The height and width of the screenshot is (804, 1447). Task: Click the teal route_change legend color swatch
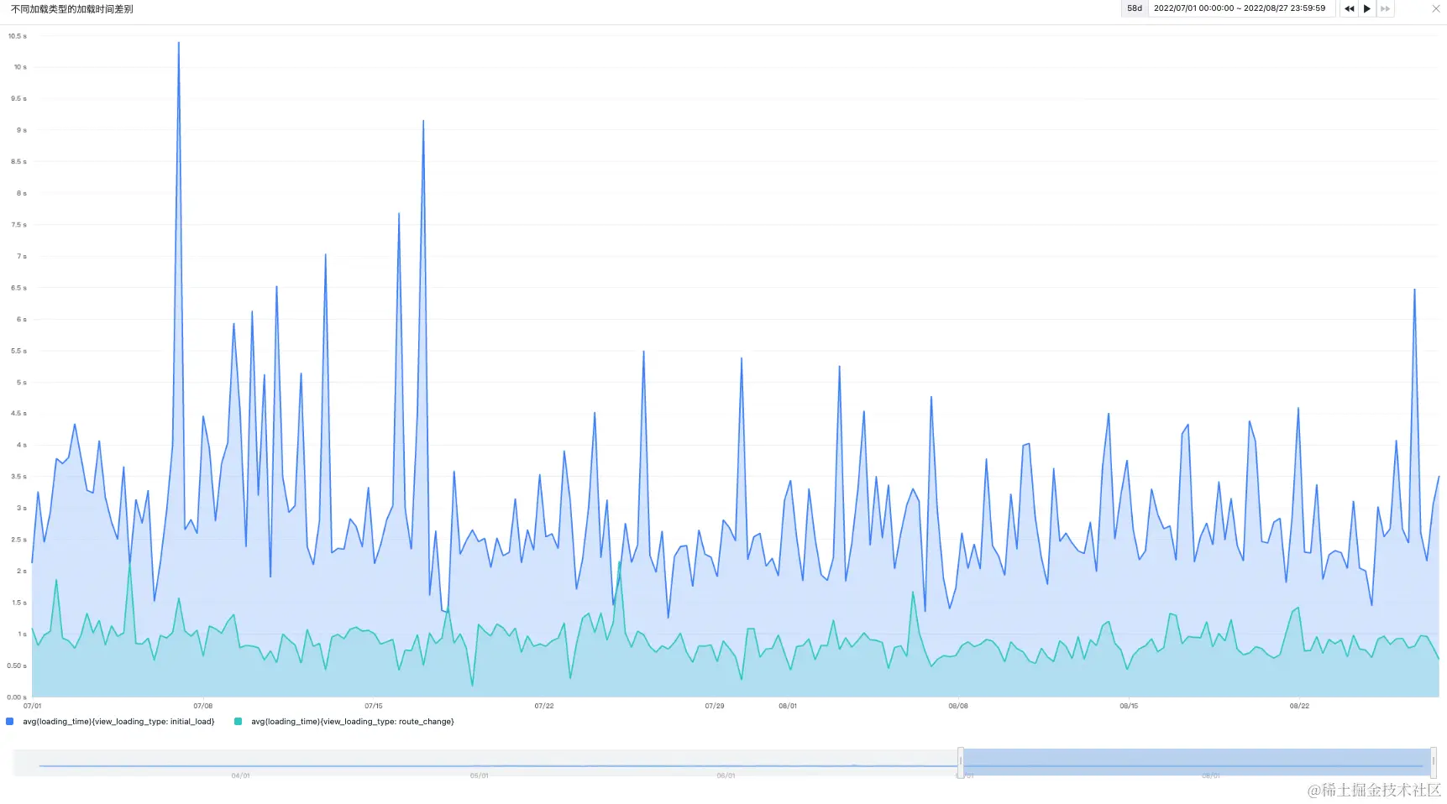click(x=239, y=722)
